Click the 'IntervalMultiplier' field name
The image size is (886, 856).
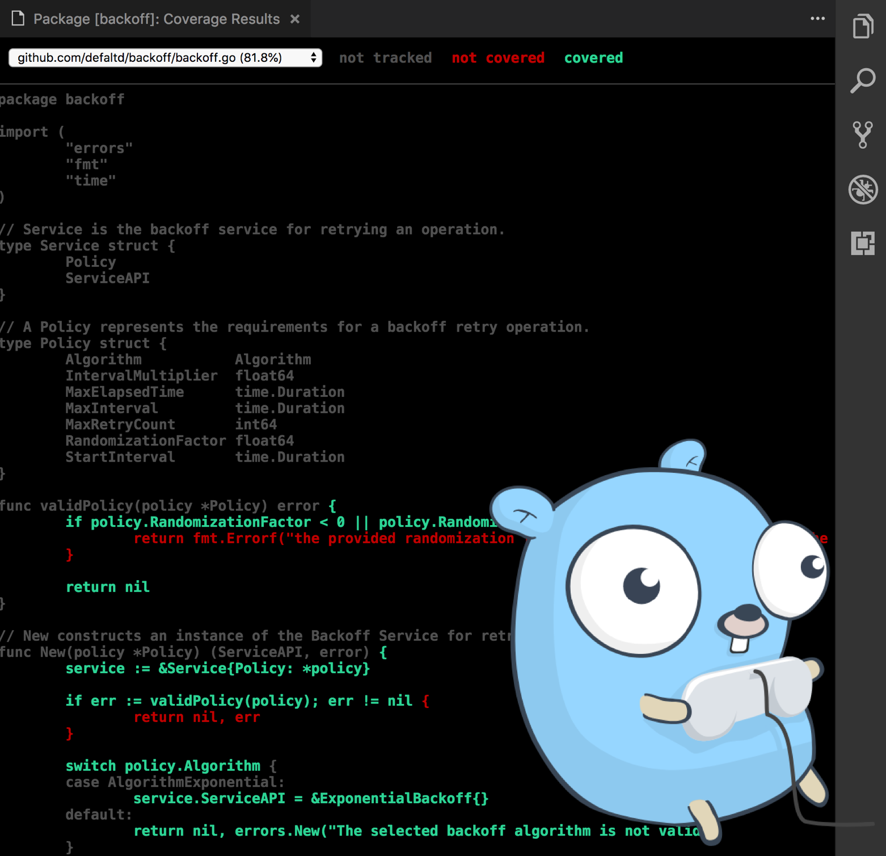[x=141, y=376]
